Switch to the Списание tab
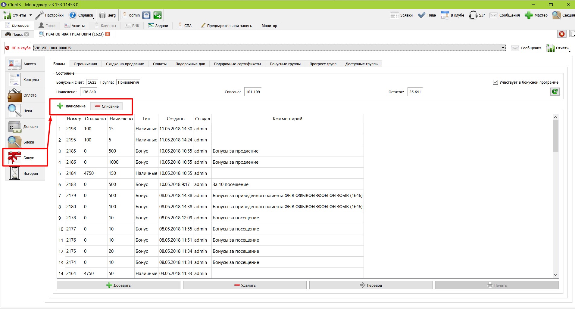Viewport: 575px width, 309px height. (x=107, y=106)
